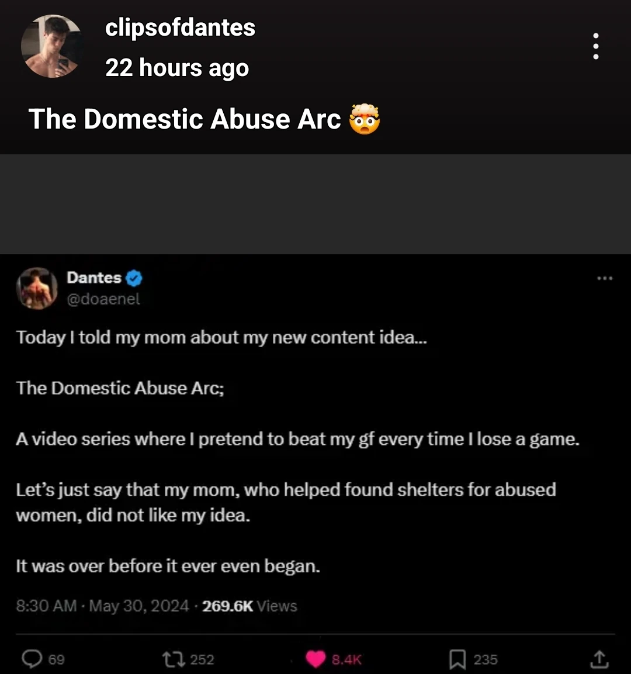Open the @doaenel handle link
631x674 pixels.
(103, 299)
